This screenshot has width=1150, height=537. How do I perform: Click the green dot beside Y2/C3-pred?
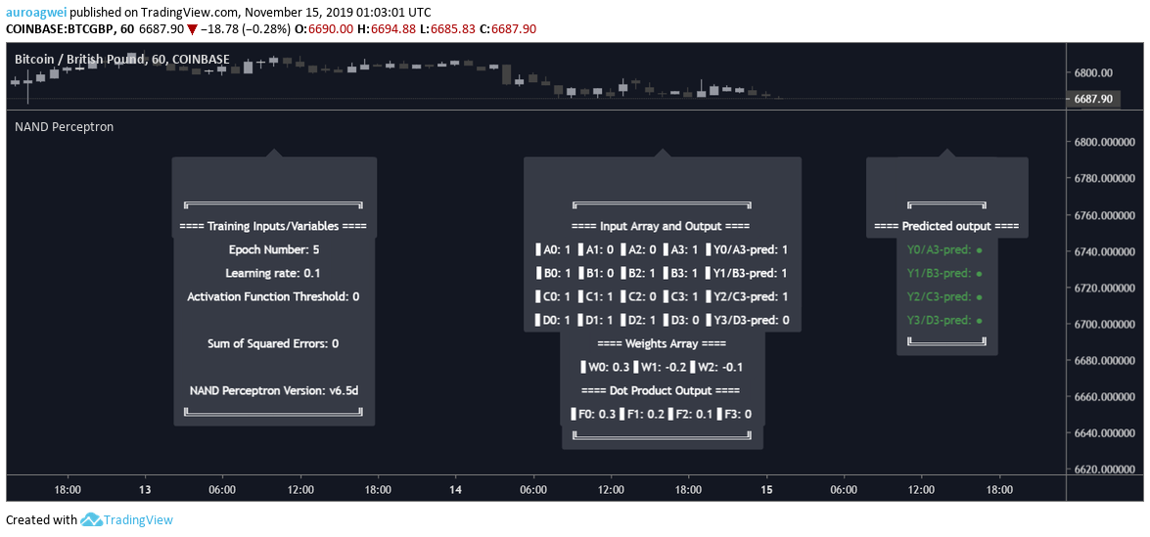(979, 297)
